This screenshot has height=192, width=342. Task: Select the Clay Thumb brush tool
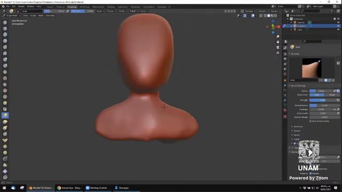click(5, 47)
